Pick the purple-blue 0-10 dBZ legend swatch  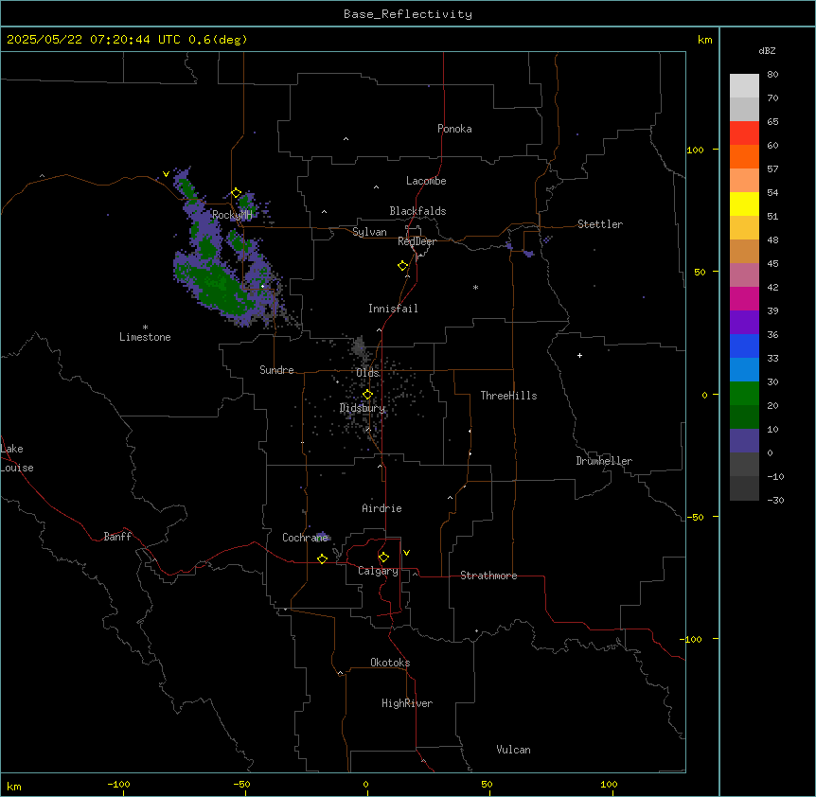pos(744,441)
